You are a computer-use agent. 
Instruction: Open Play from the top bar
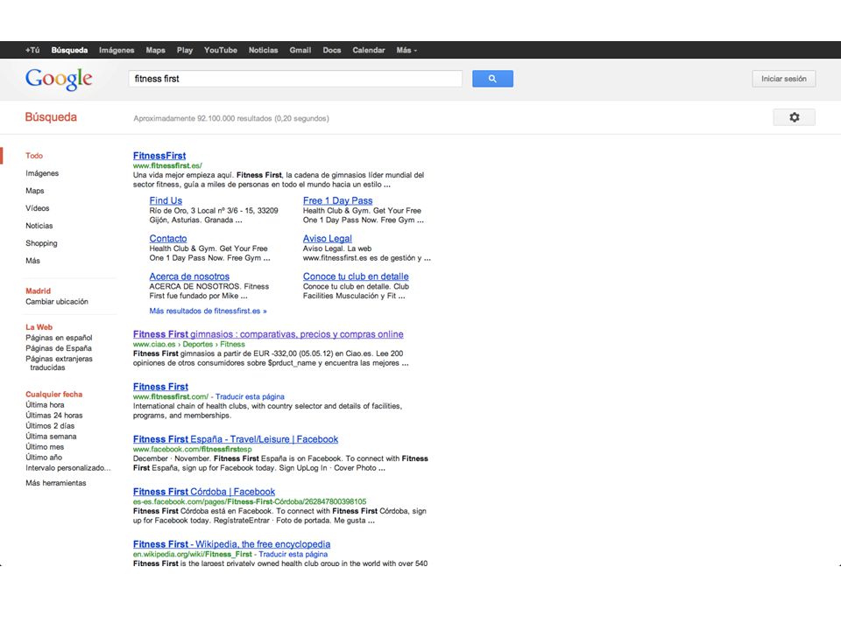tap(185, 50)
